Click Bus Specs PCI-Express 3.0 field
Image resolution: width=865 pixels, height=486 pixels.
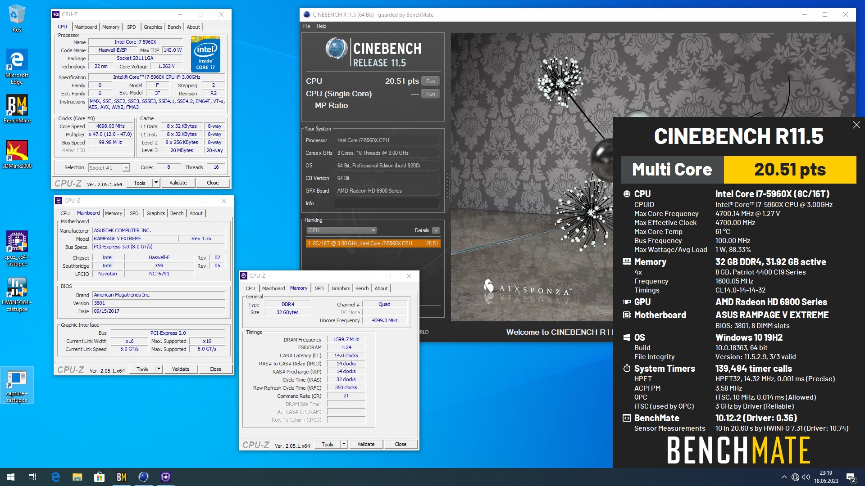coord(159,247)
